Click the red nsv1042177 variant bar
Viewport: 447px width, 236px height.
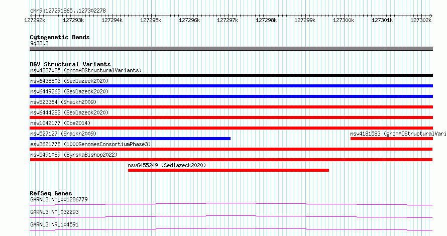pos(231,128)
